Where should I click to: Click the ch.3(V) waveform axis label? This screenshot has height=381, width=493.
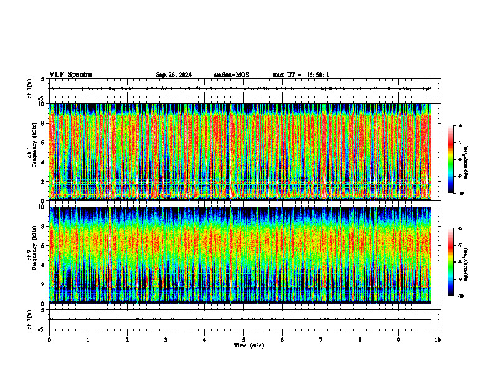pos(30,319)
